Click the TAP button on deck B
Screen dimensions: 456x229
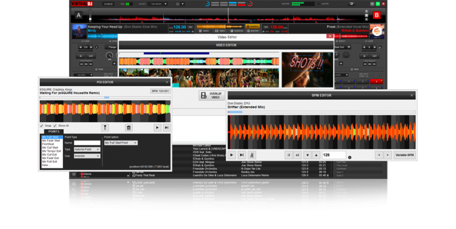(x=266, y=27)
